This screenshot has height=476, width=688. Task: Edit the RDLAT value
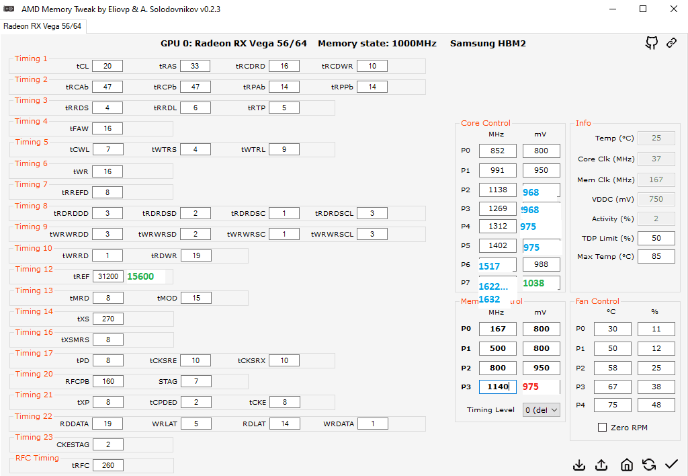pos(285,424)
